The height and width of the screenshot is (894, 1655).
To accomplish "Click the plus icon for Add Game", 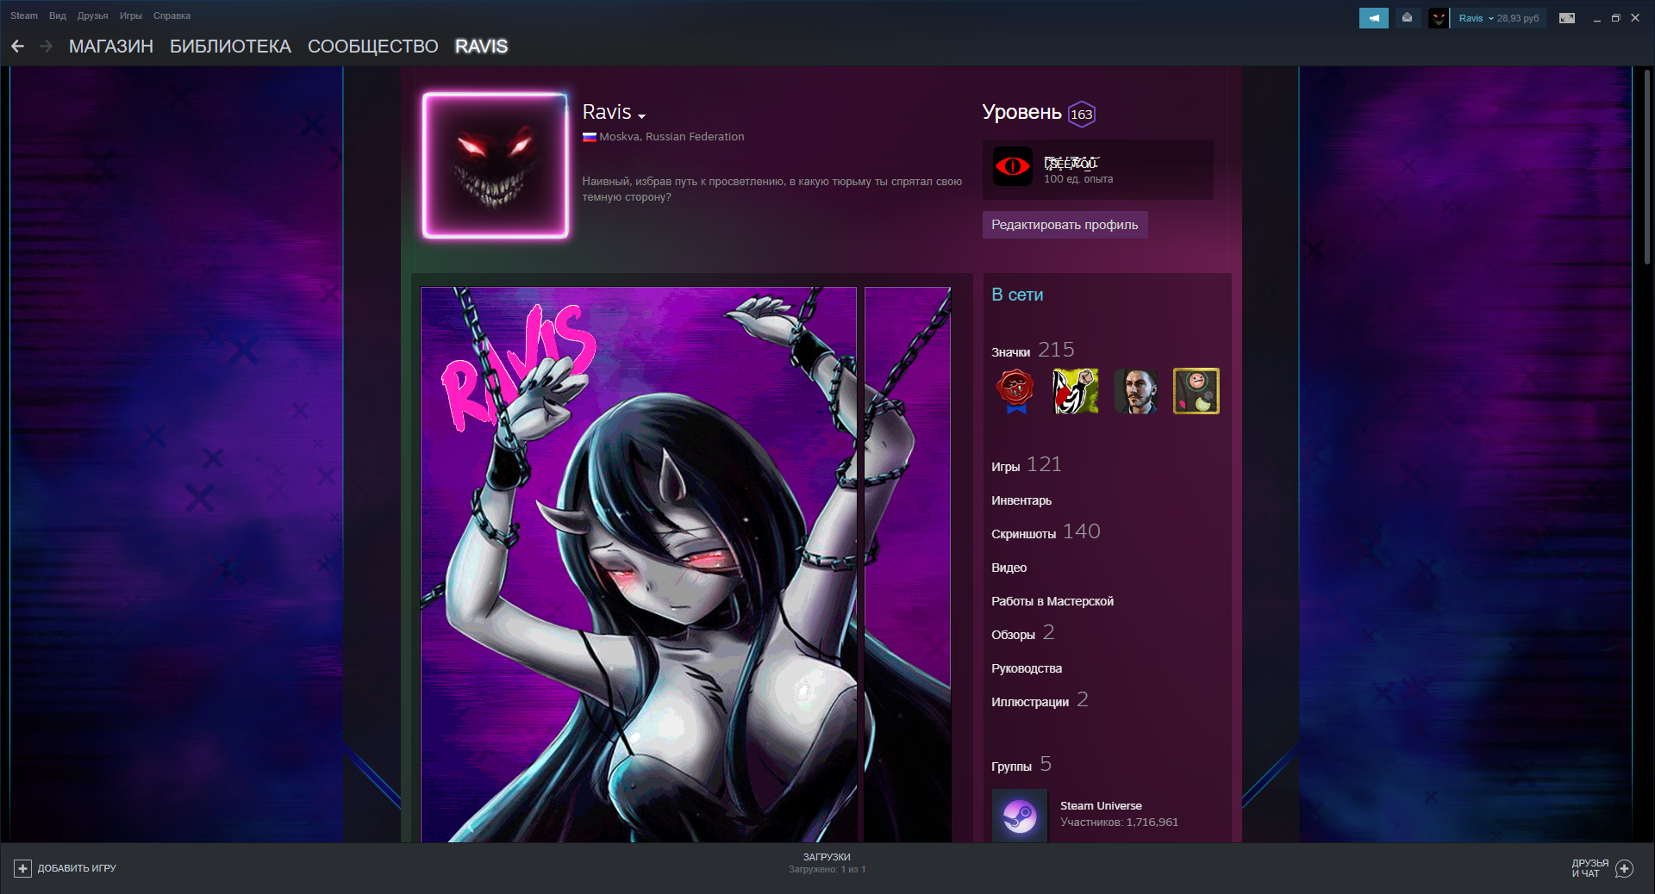I will point(23,868).
